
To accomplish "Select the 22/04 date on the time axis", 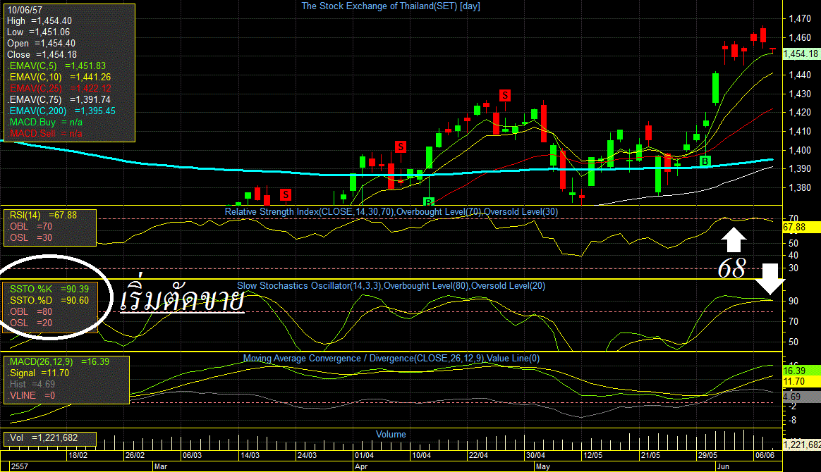I will (479, 455).
